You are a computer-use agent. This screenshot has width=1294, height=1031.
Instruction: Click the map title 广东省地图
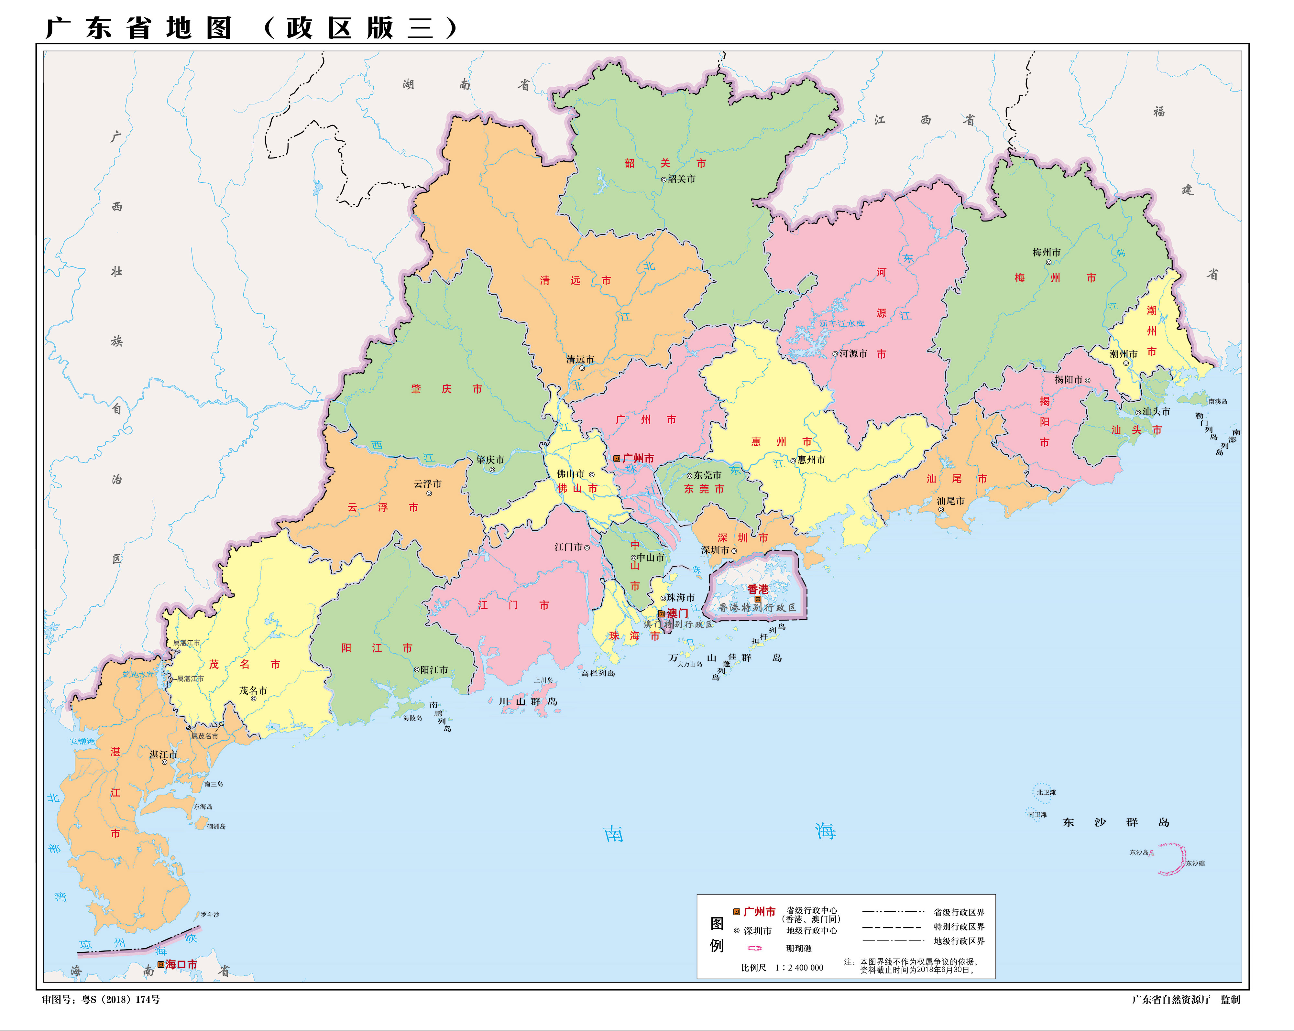click(x=139, y=28)
